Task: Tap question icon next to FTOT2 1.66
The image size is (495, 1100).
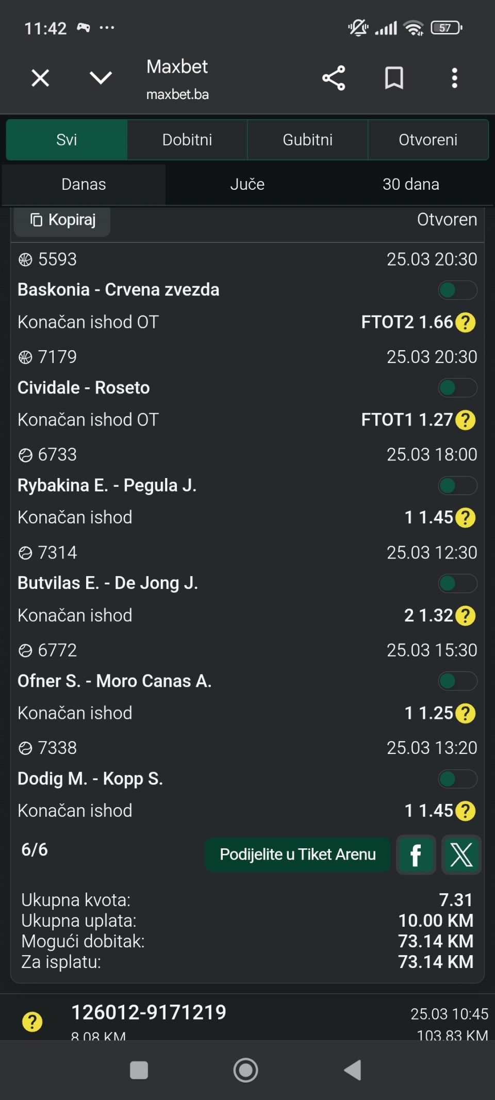Action: [x=466, y=322]
